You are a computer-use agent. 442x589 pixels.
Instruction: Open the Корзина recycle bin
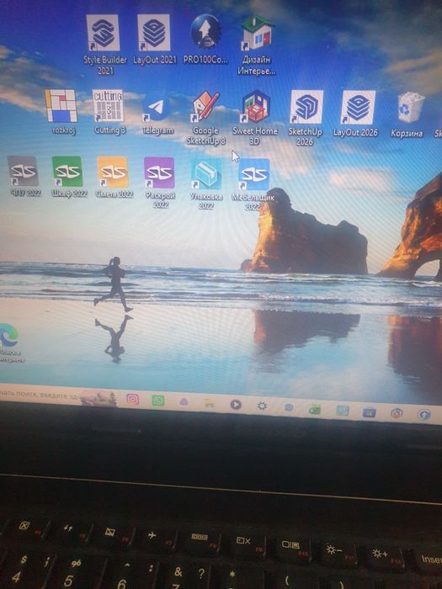click(x=411, y=108)
